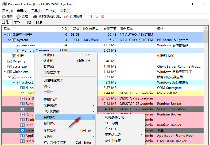This screenshot has width=210, height=145.
Task: Expand the 优先级(P) submenu
Action: click(93, 106)
